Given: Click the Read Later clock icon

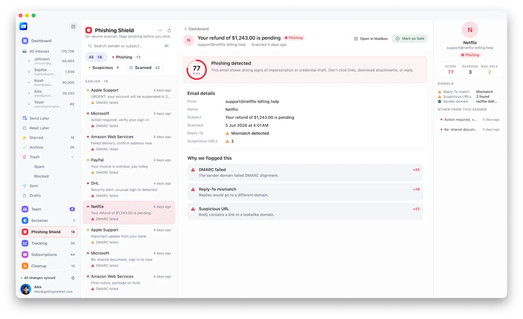Looking at the screenshot, I should click(x=25, y=128).
